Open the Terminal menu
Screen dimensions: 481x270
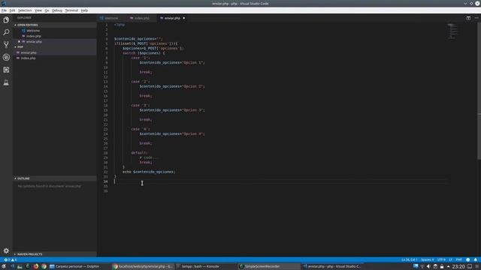[71, 10]
